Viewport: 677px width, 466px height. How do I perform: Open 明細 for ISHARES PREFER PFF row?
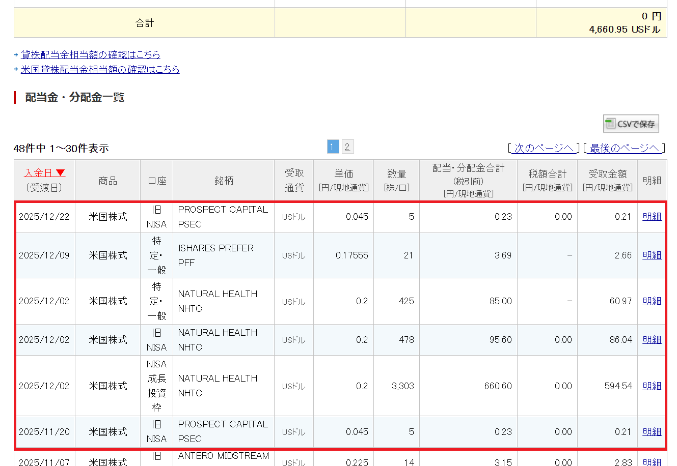click(652, 255)
